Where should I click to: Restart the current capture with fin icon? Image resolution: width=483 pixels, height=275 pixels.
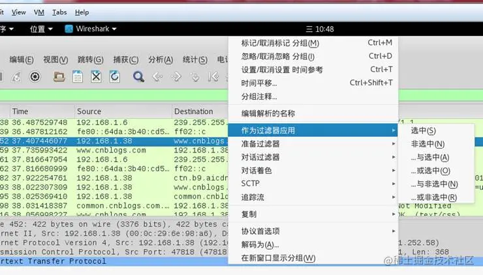coord(16,77)
